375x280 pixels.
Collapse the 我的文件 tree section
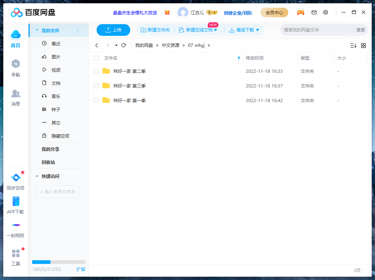(37, 30)
